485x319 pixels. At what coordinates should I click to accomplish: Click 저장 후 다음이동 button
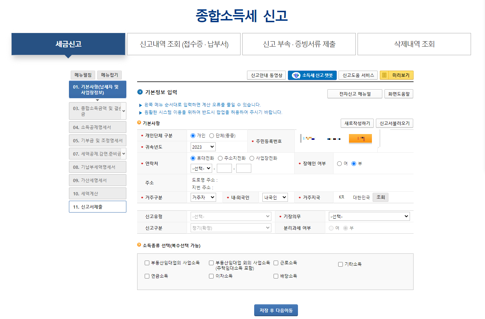point(276,310)
